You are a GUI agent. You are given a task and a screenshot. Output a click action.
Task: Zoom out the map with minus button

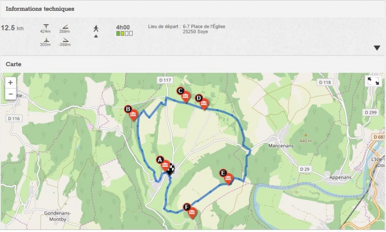[11, 94]
